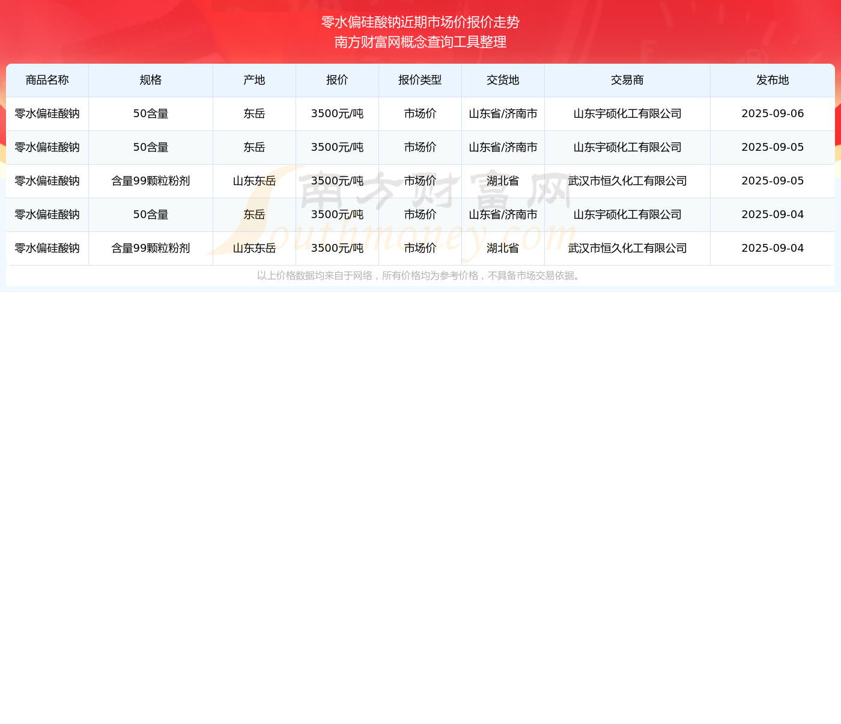Click the '2025-09-05' date beside 山东宇硕化工有限公司
841x724 pixels.
tap(773, 147)
